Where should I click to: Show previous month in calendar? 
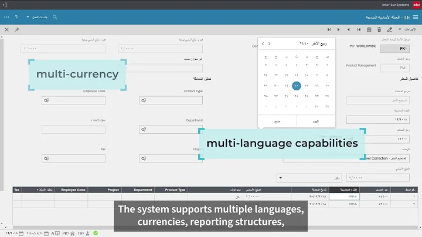tap(263, 43)
